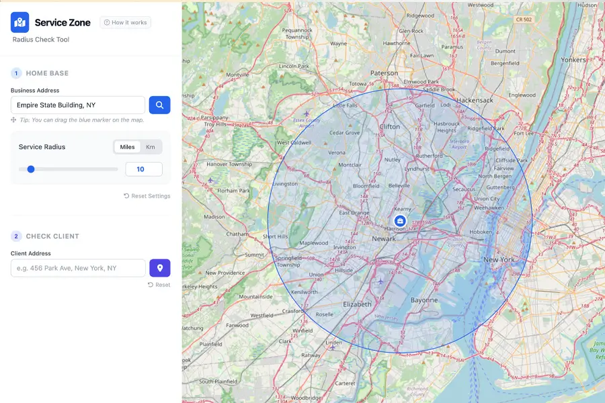The height and width of the screenshot is (403, 605).
Task: Click Reset below the client address
Action: [x=159, y=285]
